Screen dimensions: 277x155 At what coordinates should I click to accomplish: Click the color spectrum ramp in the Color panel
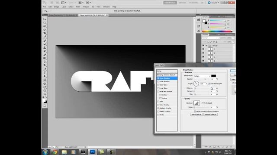click(x=217, y=31)
